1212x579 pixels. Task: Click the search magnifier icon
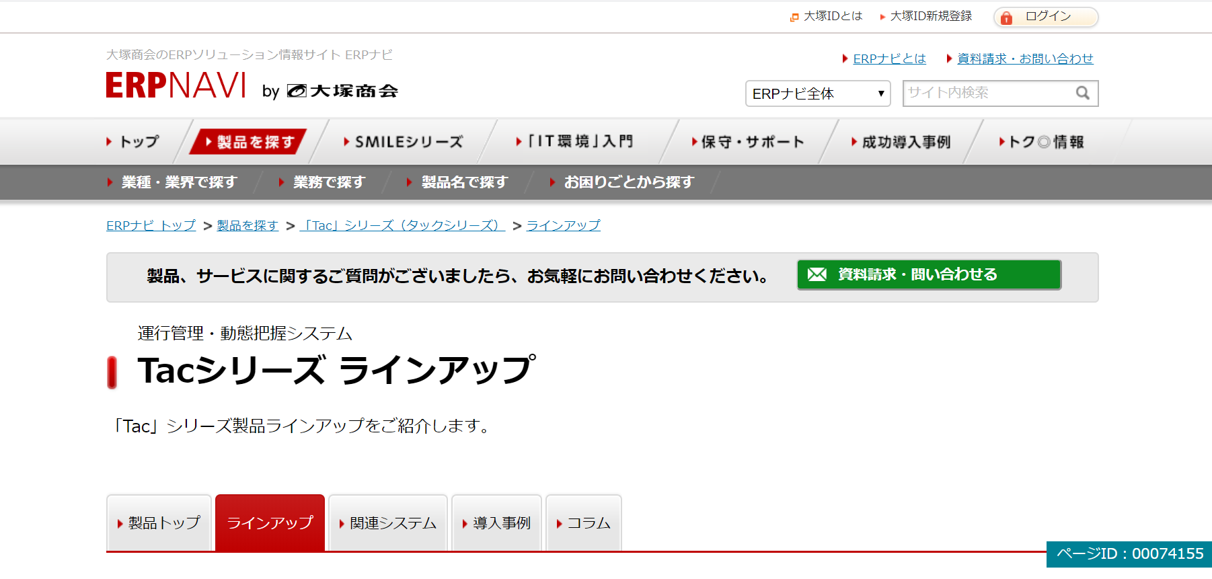click(1082, 93)
